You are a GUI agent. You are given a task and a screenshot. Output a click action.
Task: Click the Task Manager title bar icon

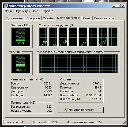coord(6,6)
